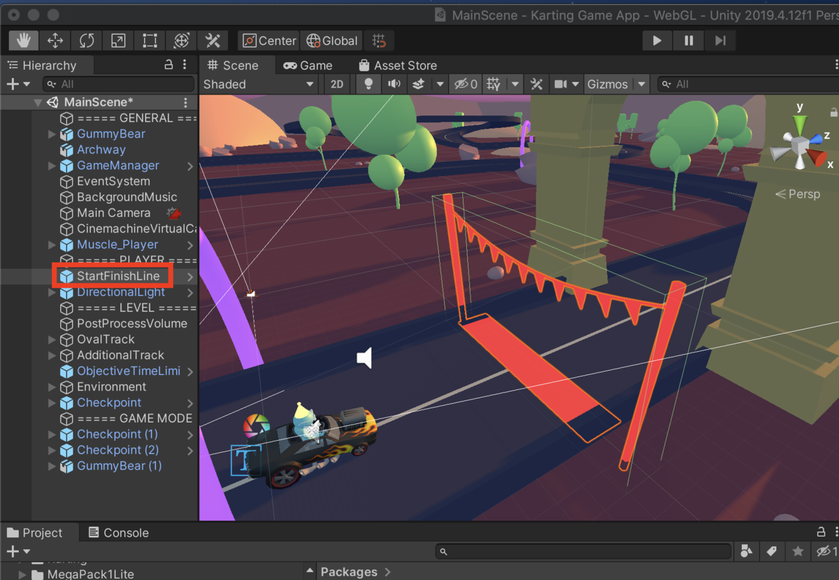
Task: Expand the AdditionalTrack object
Action: coord(52,355)
